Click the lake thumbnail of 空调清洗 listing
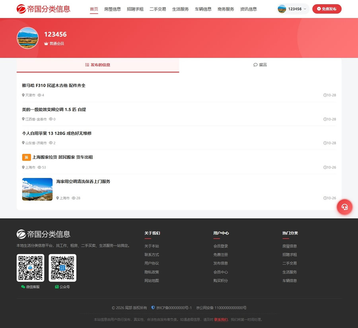The height and width of the screenshot is (328, 358). 37,189
